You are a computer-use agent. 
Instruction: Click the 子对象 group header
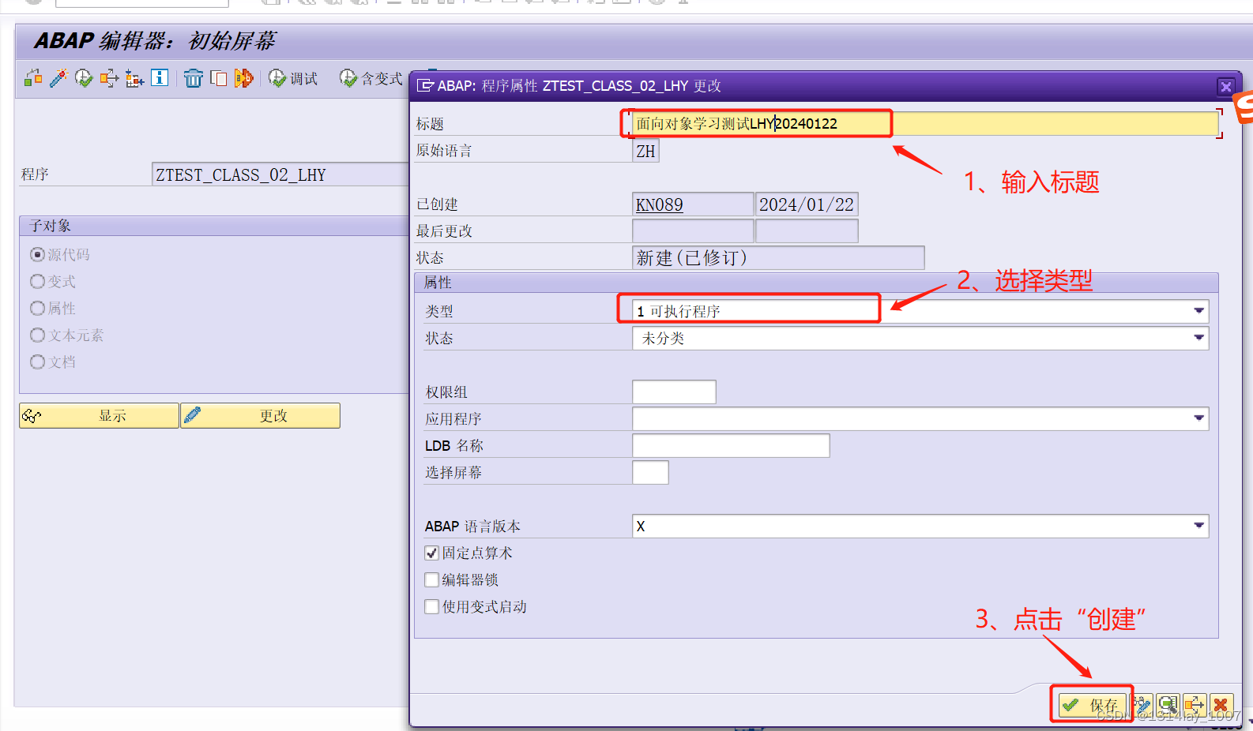point(213,226)
